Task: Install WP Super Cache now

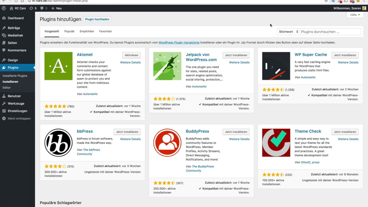Action: [x=345, y=55]
